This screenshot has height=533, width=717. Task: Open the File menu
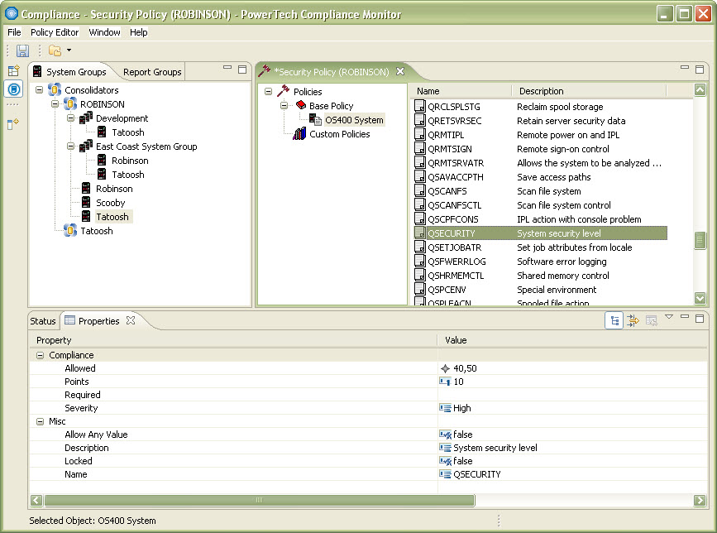pyautogui.click(x=14, y=32)
